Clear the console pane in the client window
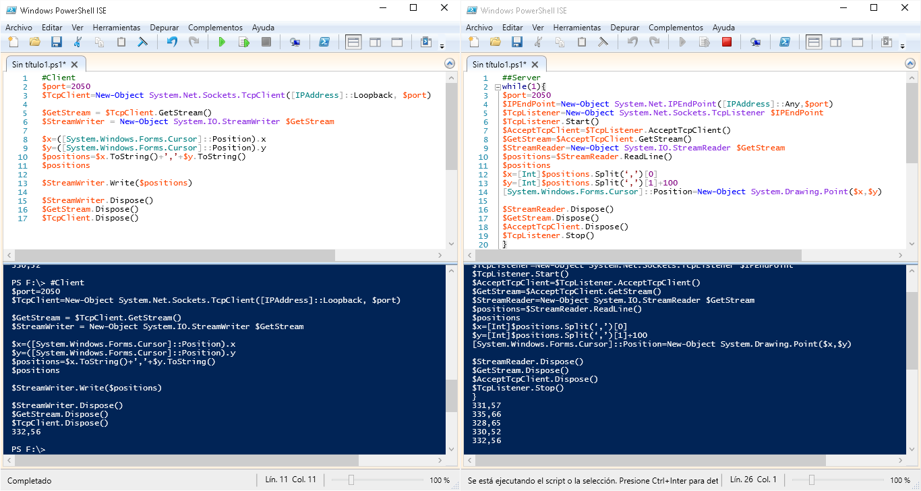921x491 pixels. [143, 42]
